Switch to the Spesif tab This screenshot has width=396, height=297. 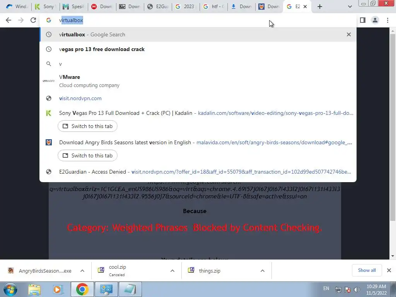tap(73, 7)
